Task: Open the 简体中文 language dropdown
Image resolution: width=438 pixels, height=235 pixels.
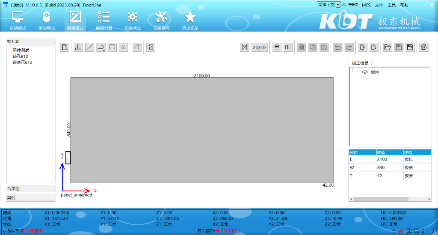Action: 328,5
